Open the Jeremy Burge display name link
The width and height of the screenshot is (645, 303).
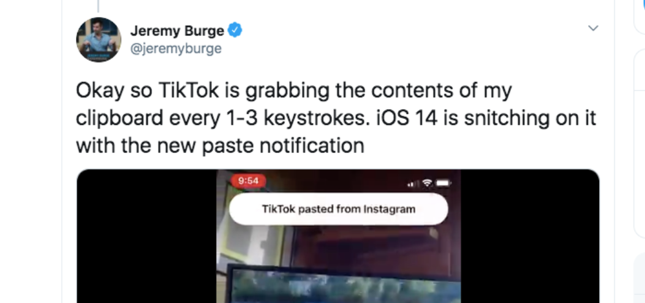point(177,31)
